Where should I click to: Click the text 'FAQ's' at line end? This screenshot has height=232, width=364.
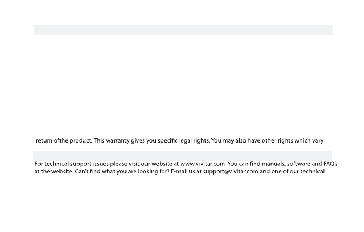coord(330,164)
